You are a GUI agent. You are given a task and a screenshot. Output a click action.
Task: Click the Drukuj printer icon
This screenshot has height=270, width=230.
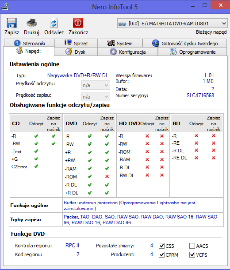coord(31,23)
